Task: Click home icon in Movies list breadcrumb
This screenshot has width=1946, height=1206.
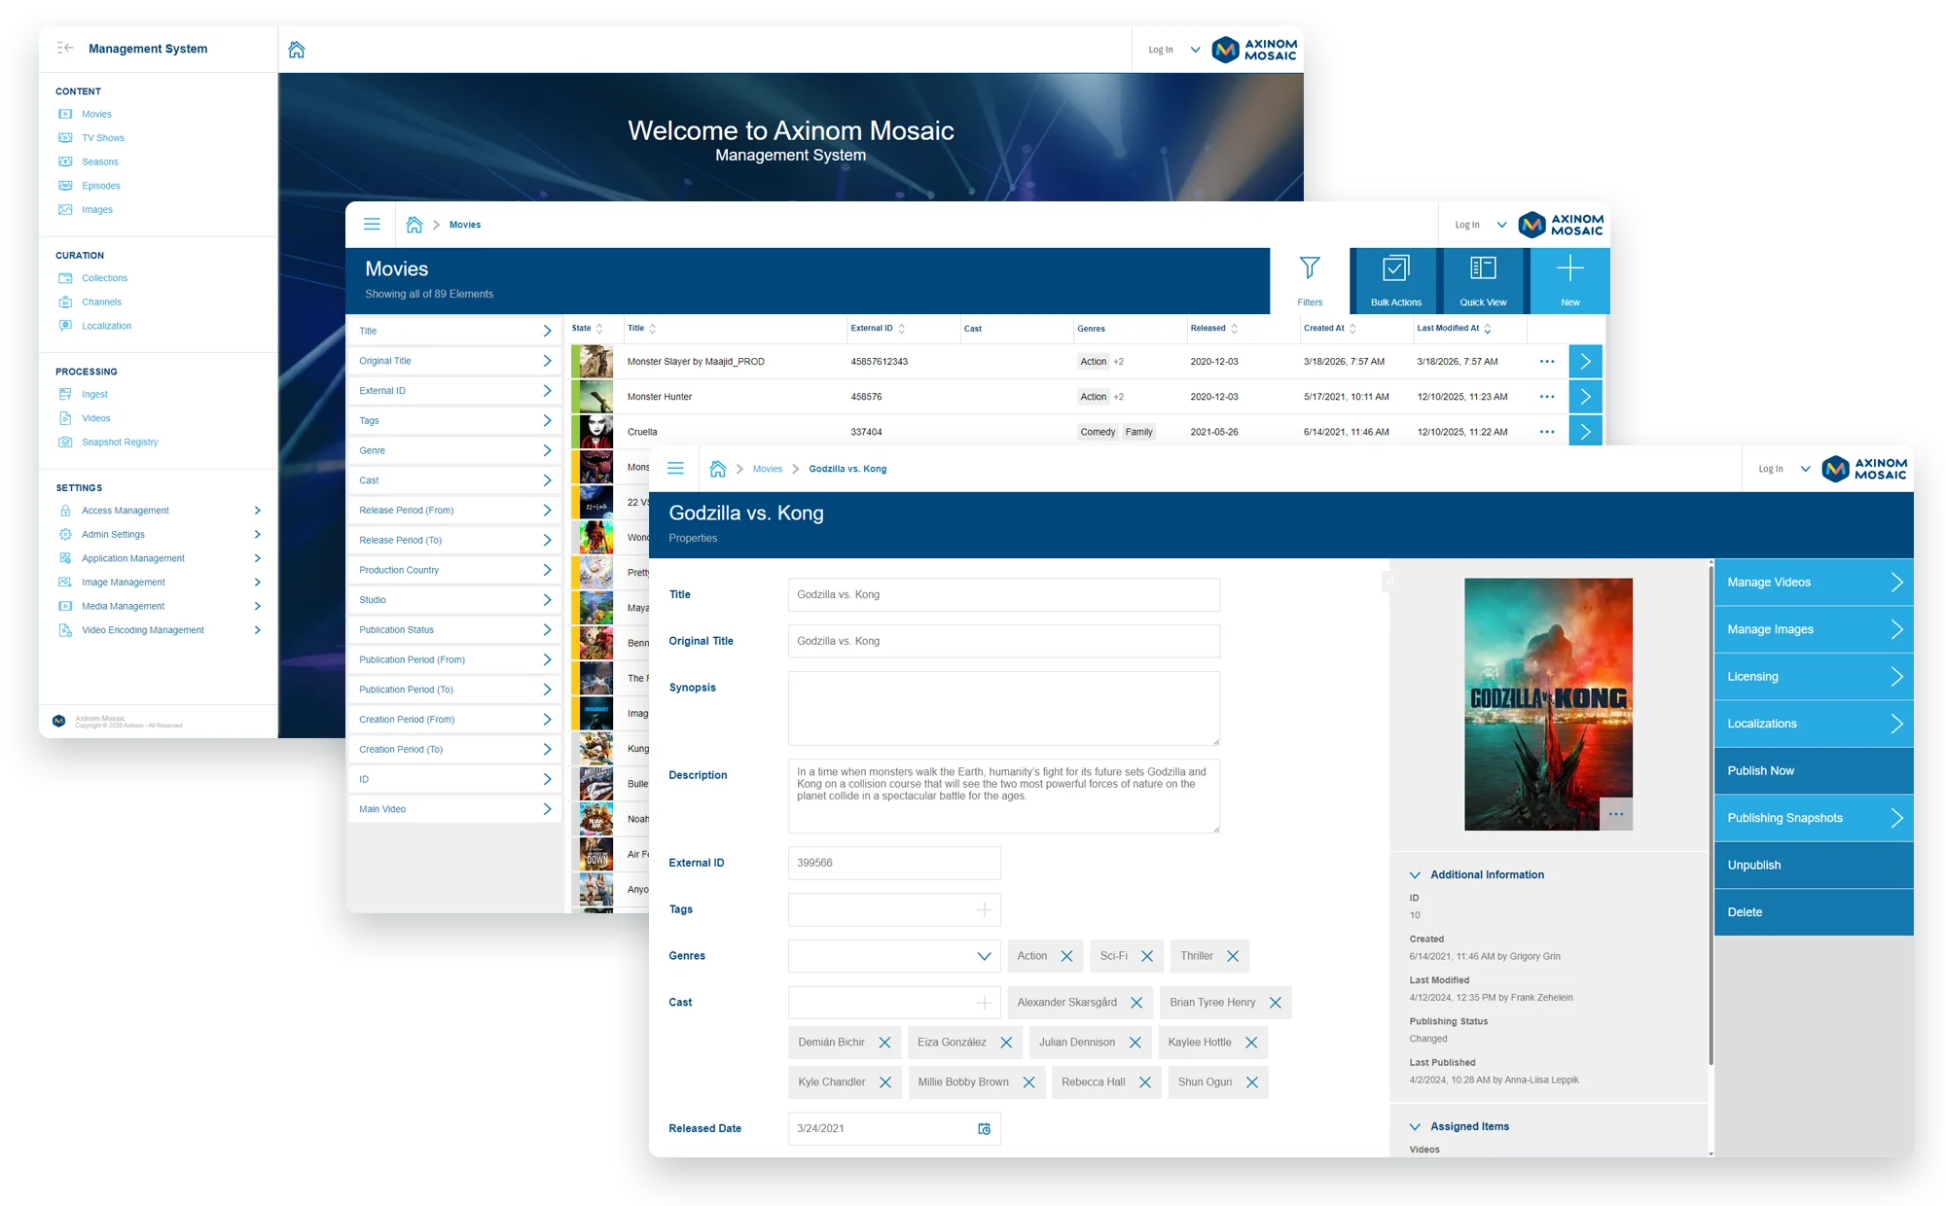Action: tap(414, 225)
